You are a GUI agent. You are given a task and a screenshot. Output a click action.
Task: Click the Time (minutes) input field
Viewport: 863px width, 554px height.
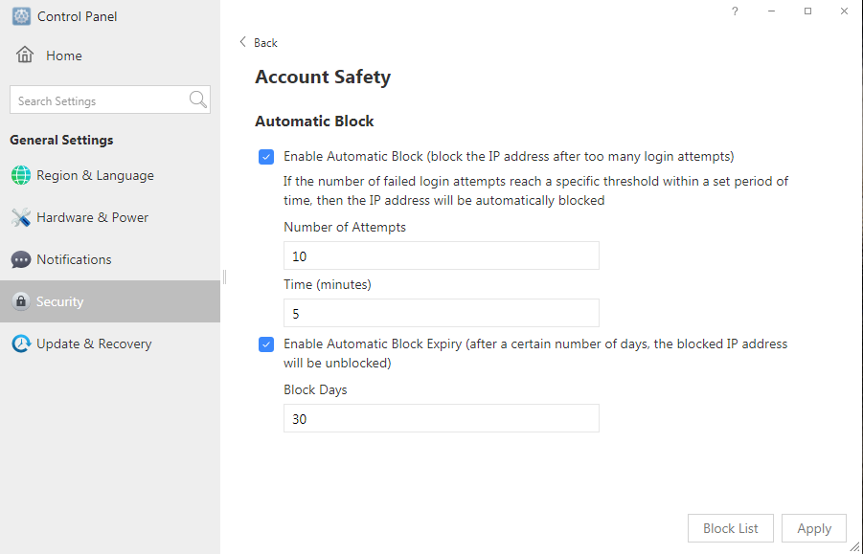click(442, 313)
